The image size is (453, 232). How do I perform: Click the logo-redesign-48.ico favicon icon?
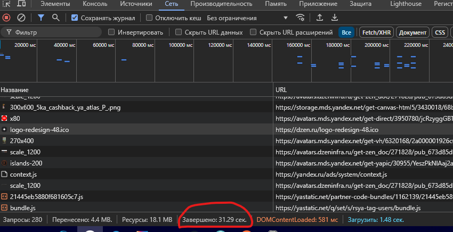4,129
